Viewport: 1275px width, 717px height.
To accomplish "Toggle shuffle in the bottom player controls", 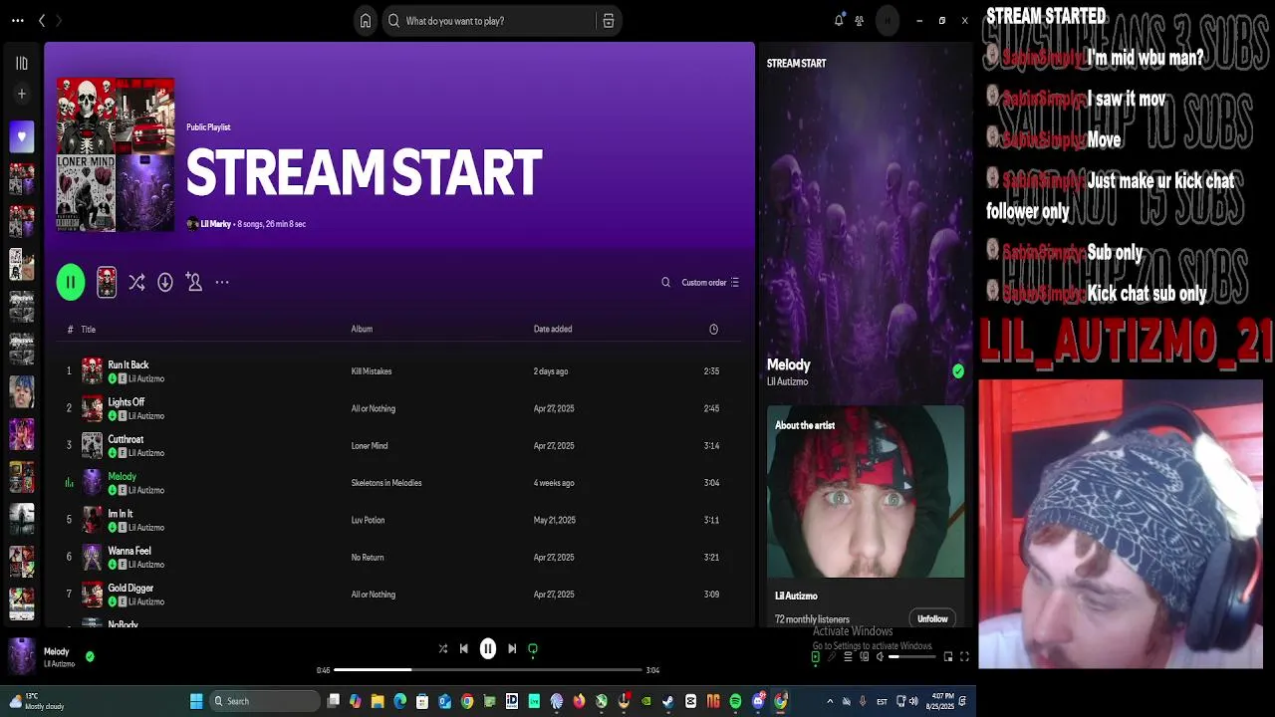I will pyautogui.click(x=443, y=649).
